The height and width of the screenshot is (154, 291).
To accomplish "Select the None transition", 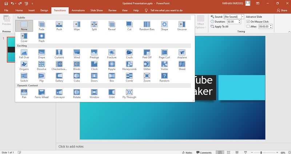I will 24,26.
